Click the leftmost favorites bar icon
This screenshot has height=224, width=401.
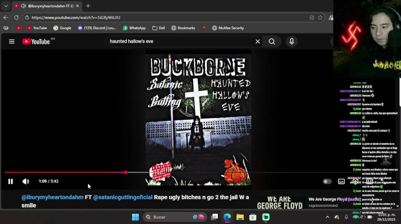[x=6, y=28]
